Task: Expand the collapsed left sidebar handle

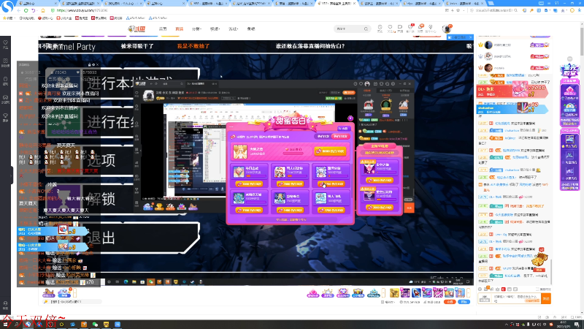Action: [12, 175]
